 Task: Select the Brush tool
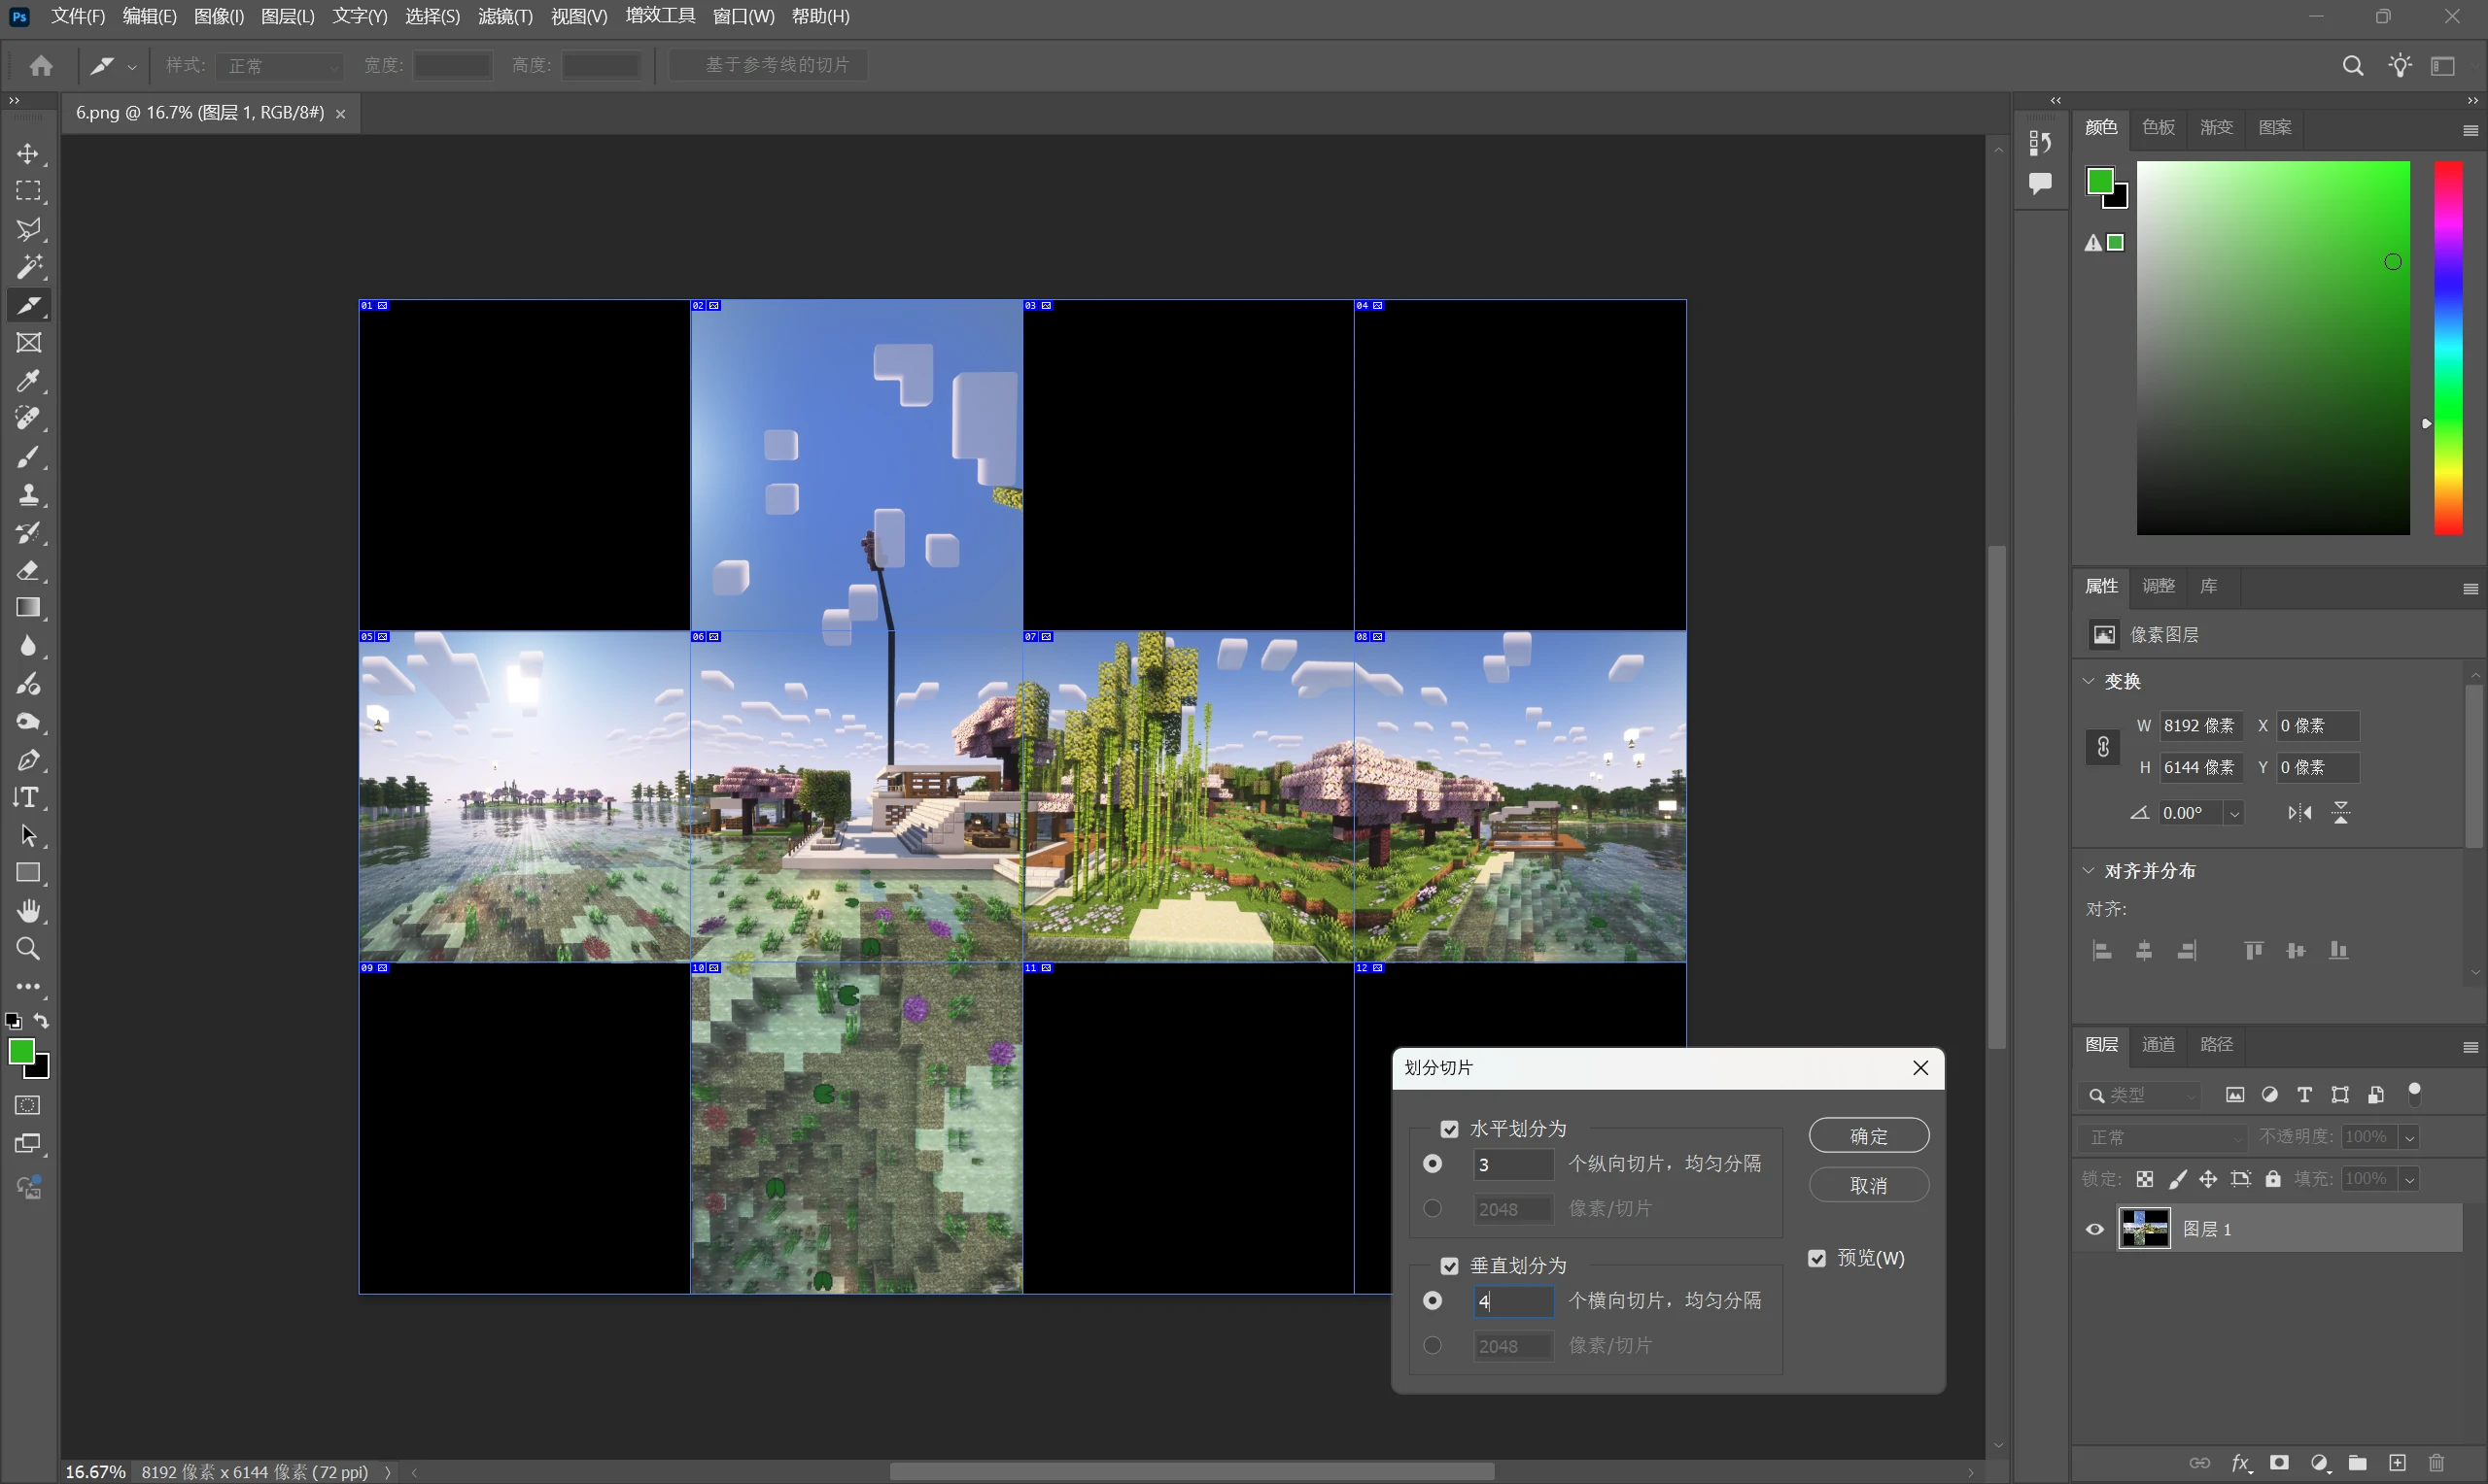point(28,457)
